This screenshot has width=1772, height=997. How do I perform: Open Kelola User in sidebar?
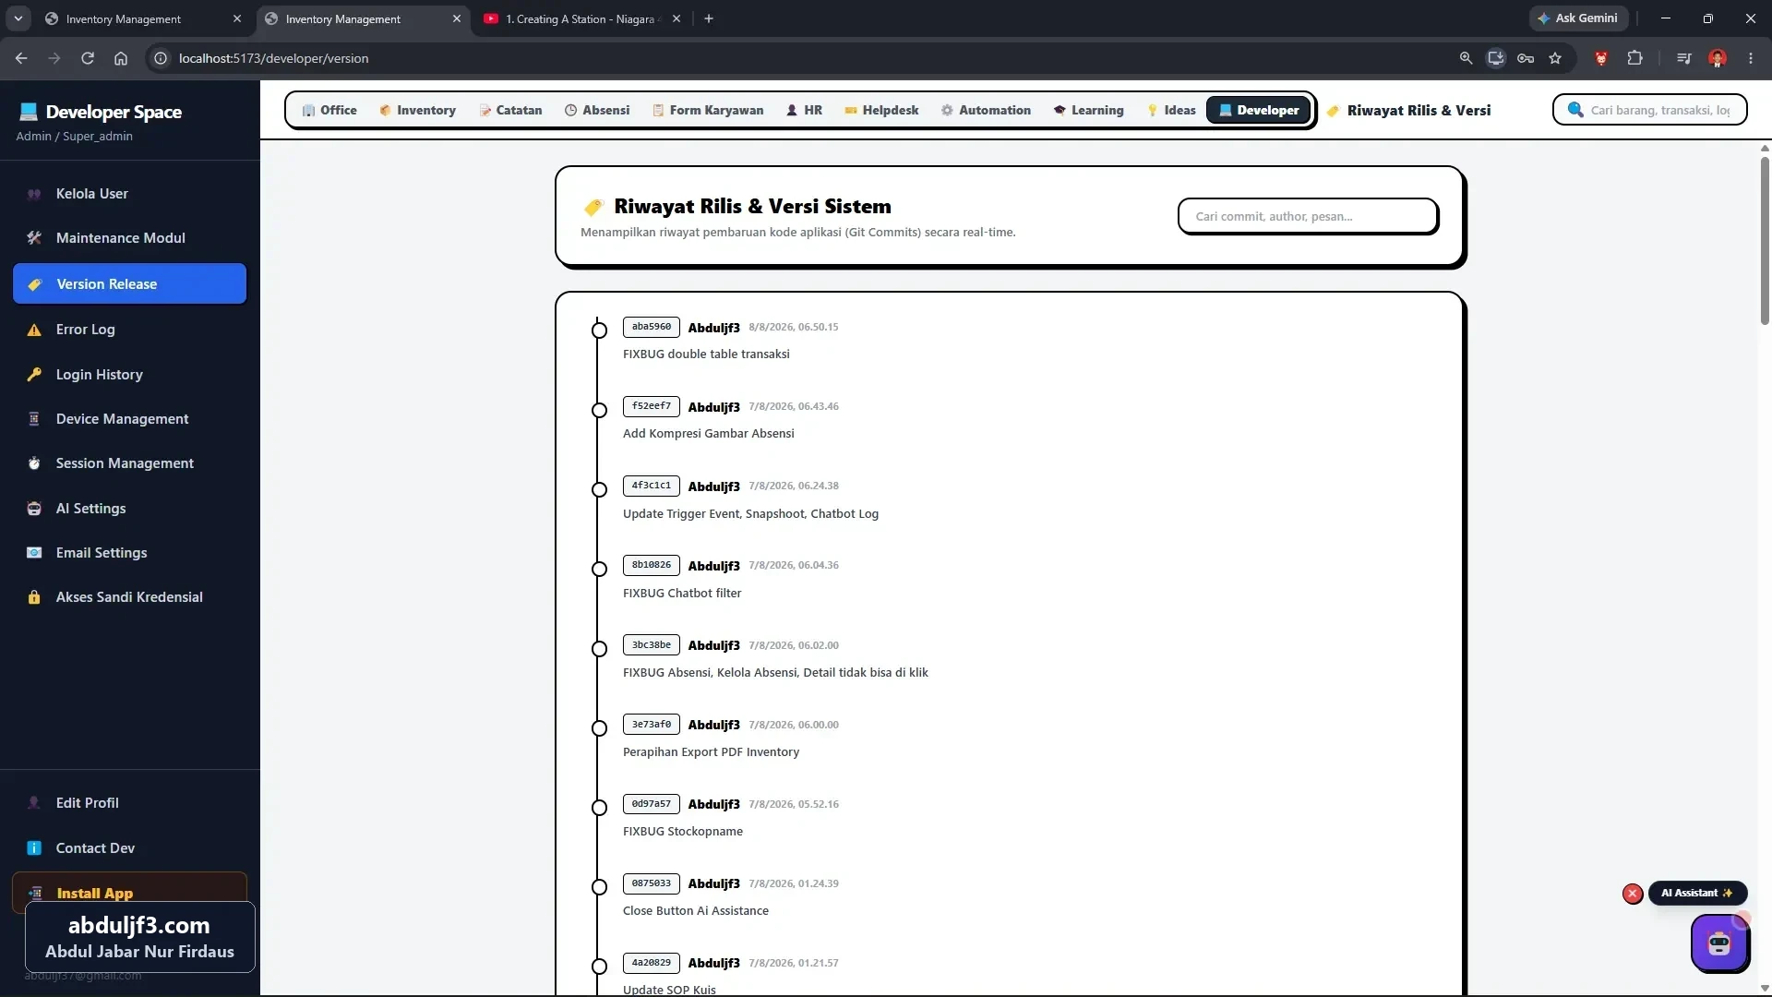pyautogui.click(x=129, y=194)
